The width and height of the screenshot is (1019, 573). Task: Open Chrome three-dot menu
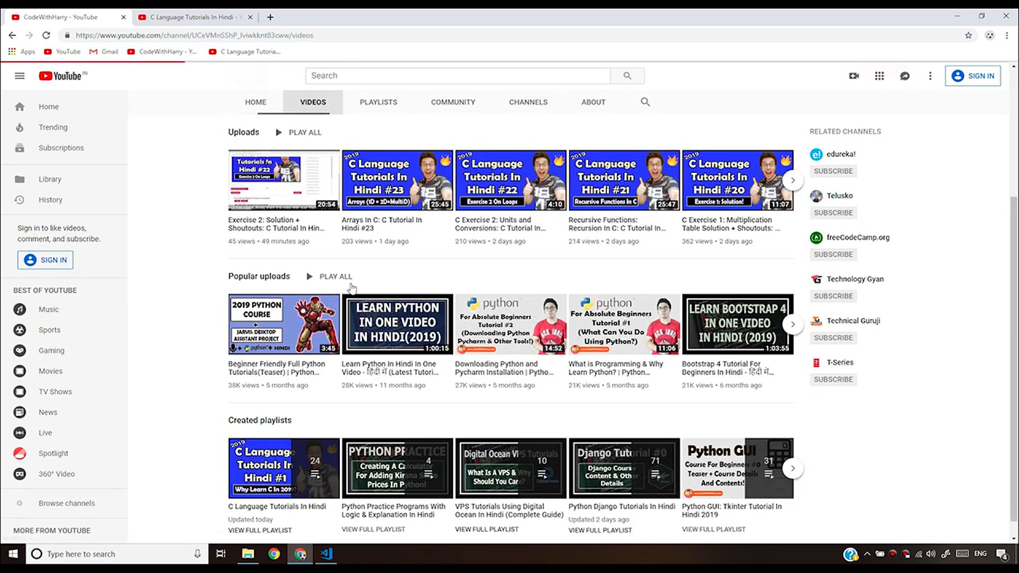(1007, 36)
